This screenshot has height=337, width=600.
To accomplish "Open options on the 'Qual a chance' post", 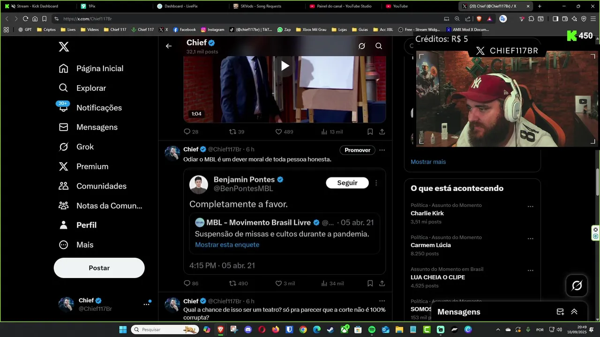I will point(382,301).
